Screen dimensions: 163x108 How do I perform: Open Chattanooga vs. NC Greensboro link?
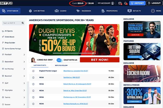coord(77,97)
